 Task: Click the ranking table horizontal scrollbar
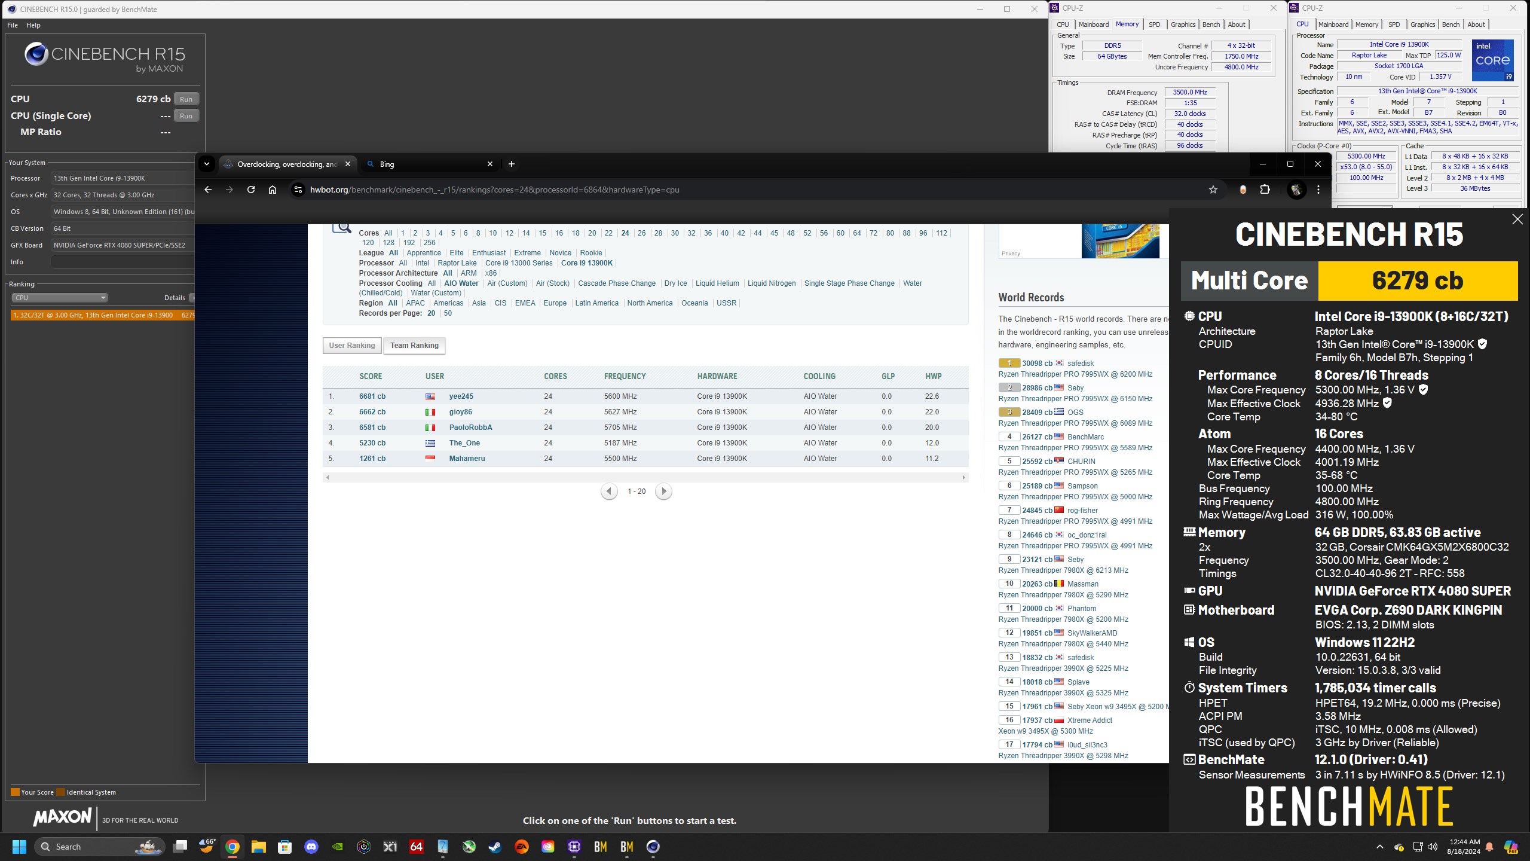(x=645, y=477)
